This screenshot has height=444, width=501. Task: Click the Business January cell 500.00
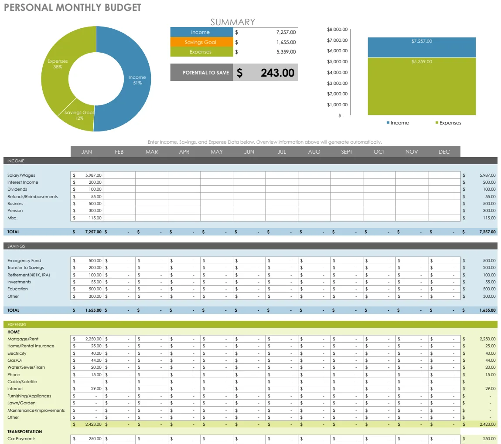(x=87, y=204)
